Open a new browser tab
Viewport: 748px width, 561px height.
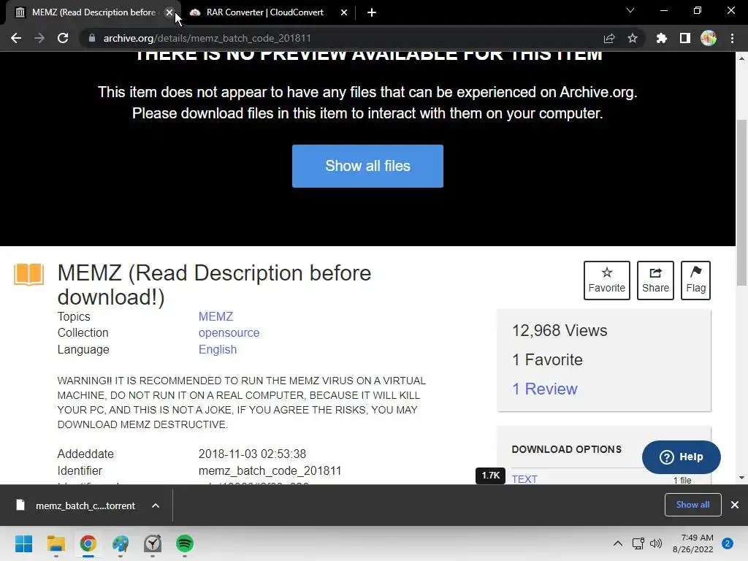372,12
